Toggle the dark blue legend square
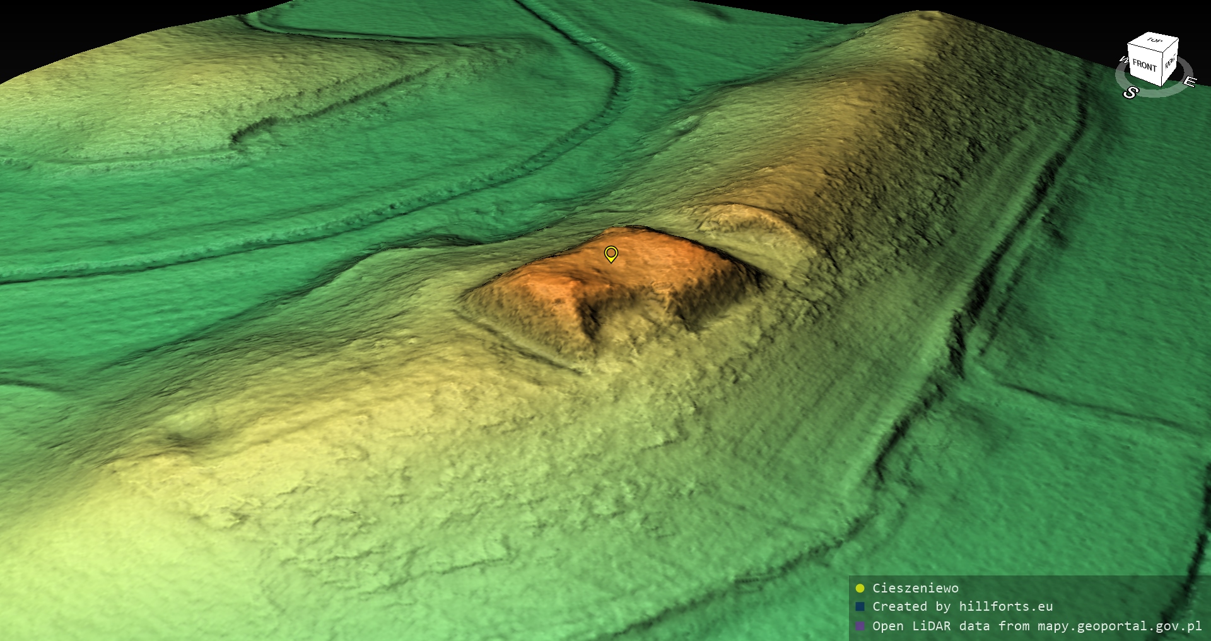The image size is (1211, 641). point(860,606)
